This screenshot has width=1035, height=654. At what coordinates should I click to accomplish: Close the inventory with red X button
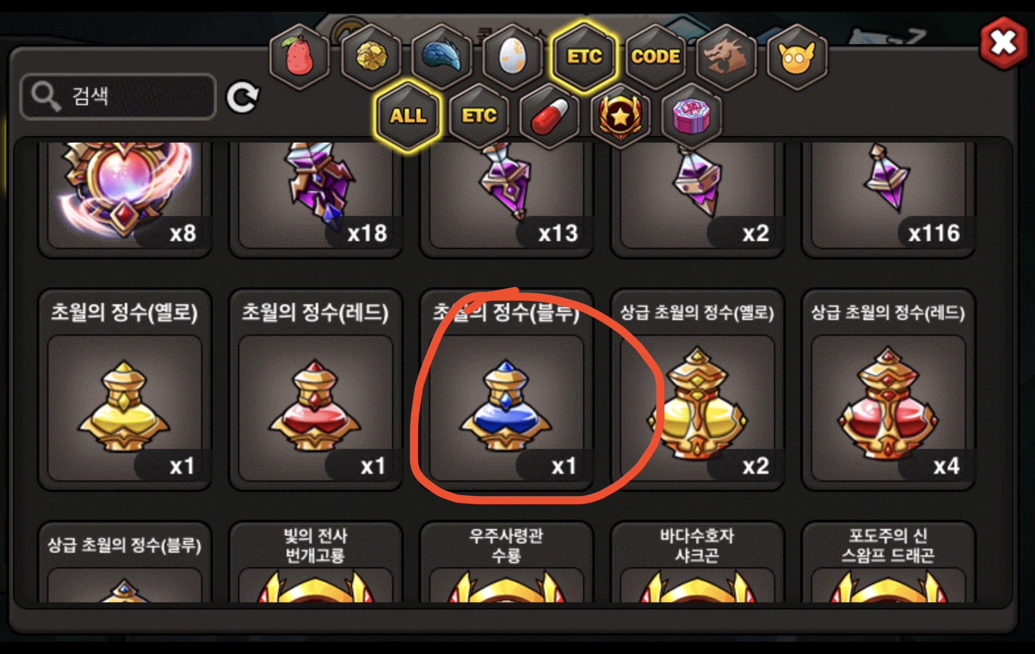tap(1003, 43)
